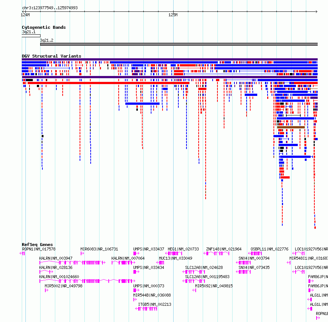
Task: Click the ROPN1|NM_017578 gene label
Action: 39,249
